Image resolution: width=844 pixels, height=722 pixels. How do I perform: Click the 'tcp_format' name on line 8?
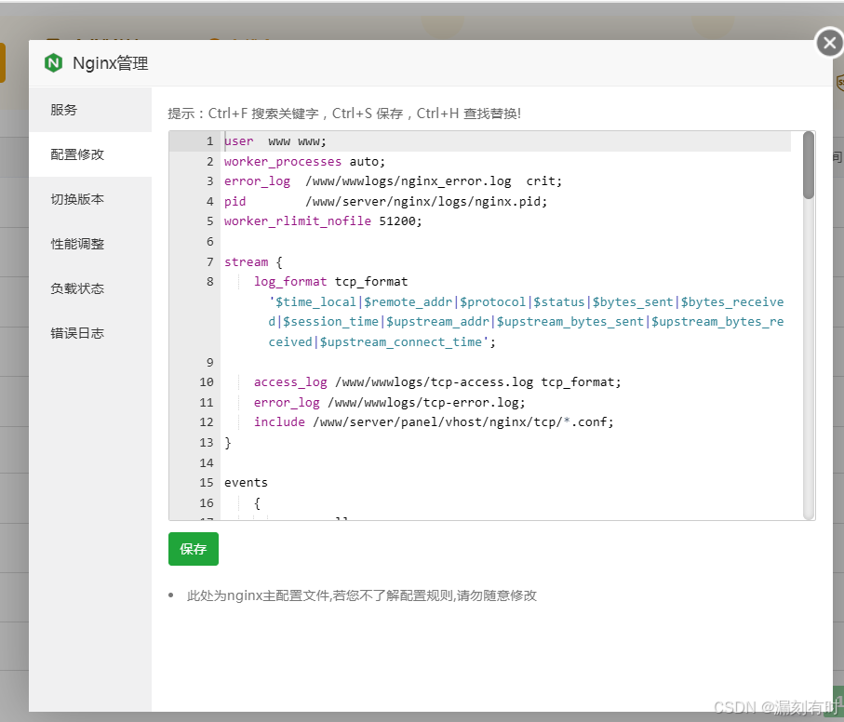(x=371, y=282)
